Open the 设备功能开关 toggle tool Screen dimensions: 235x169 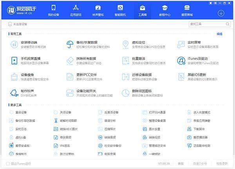70,93
